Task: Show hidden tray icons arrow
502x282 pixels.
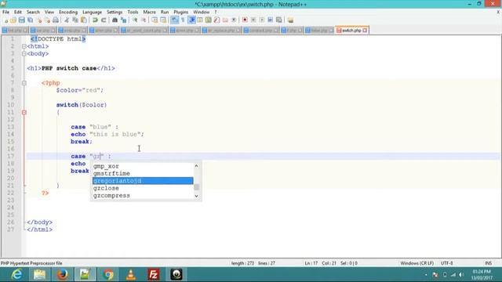Action: [x=426, y=275]
